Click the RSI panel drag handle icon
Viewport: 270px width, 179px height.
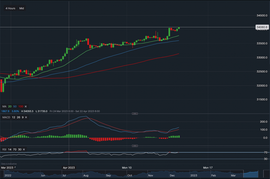pyautogui.click(x=135, y=145)
